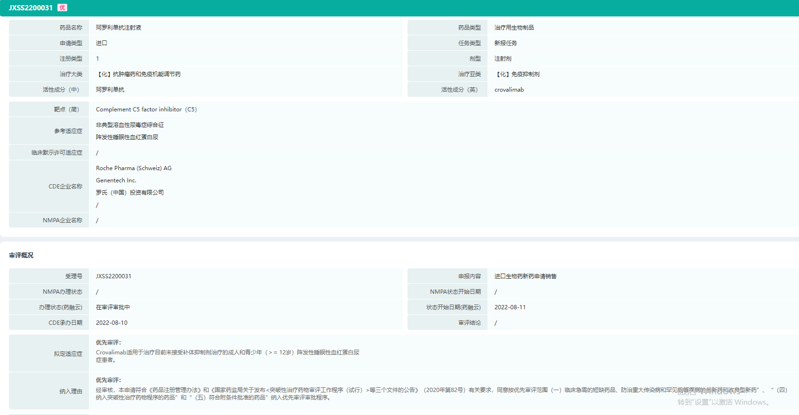Click the 审评概况 section heading
Image resolution: width=799 pixels, height=415 pixels.
21,255
